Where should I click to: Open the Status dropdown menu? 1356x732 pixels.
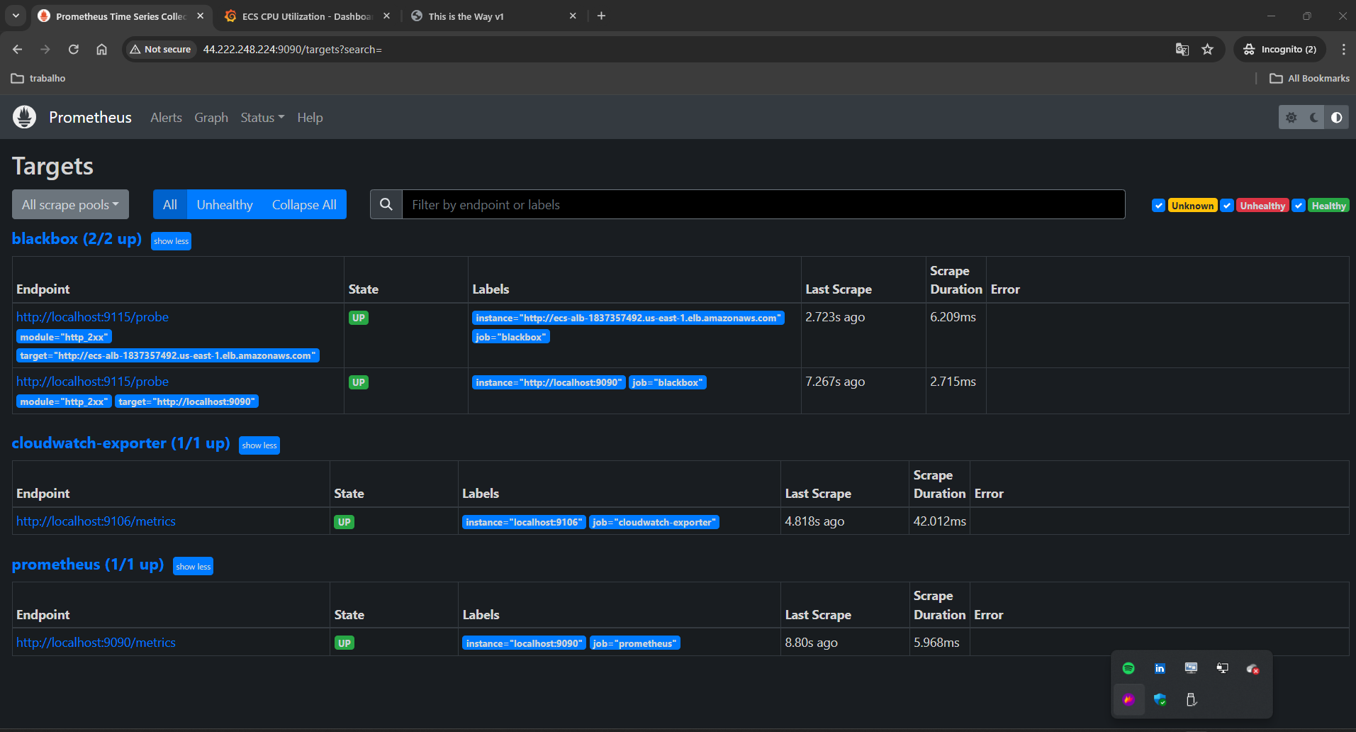pyautogui.click(x=262, y=118)
